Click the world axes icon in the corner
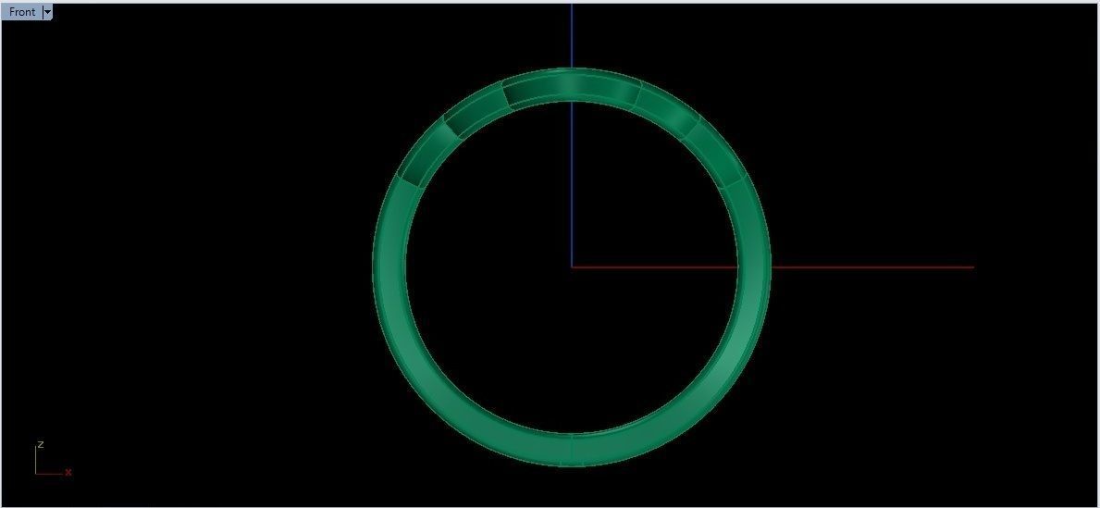 (x=53, y=459)
